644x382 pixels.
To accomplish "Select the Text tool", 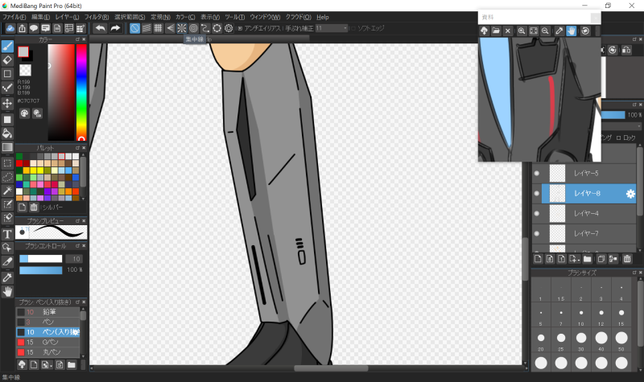I will [x=7, y=234].
